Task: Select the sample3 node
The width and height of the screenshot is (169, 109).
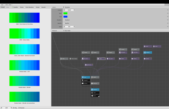Action: click(123, 49)
